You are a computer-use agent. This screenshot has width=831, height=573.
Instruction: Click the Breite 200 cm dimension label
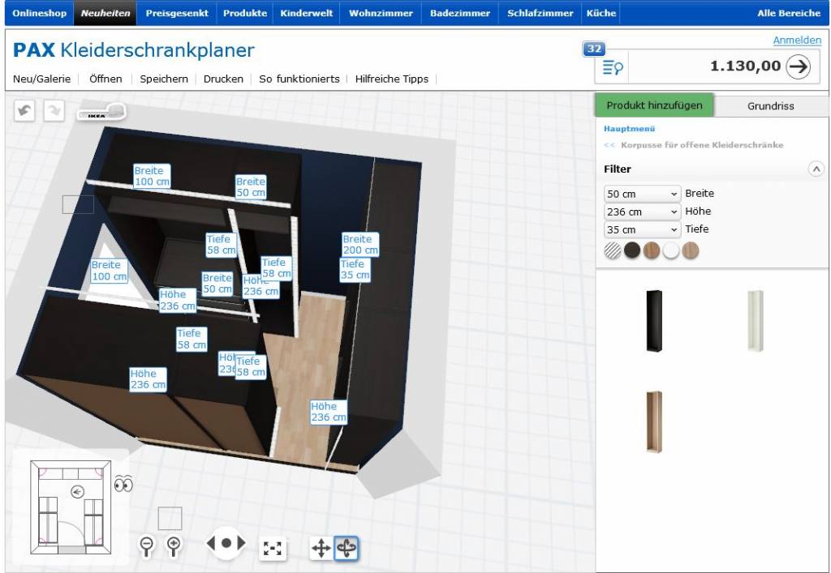click(x=360, y=245)
